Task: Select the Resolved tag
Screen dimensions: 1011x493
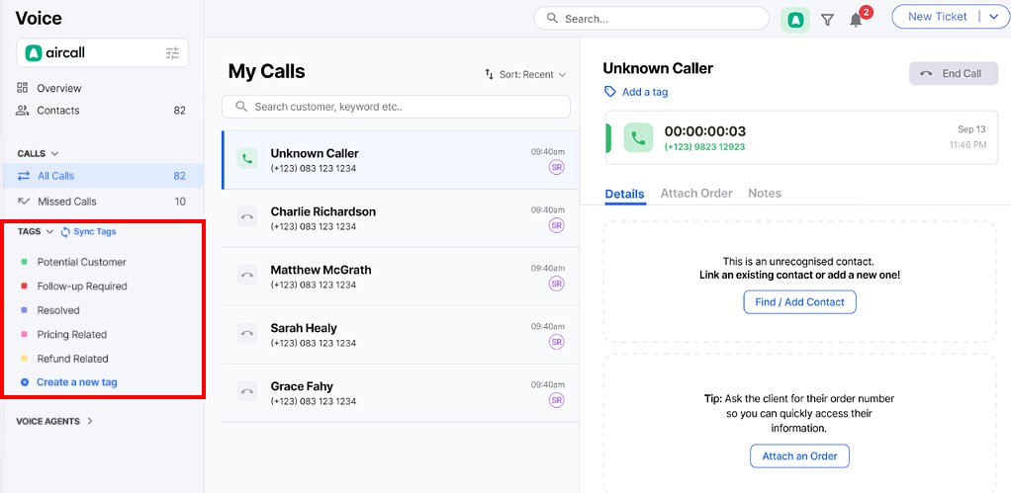Action: pos(58,310)
